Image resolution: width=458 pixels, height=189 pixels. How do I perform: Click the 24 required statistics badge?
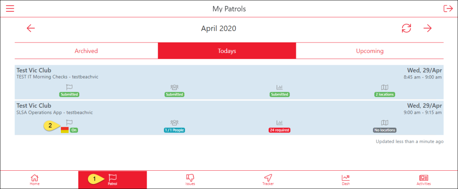coord(279,130)
